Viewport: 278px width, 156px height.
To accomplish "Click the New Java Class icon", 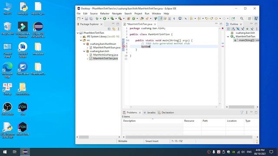I will click(133, 19).
